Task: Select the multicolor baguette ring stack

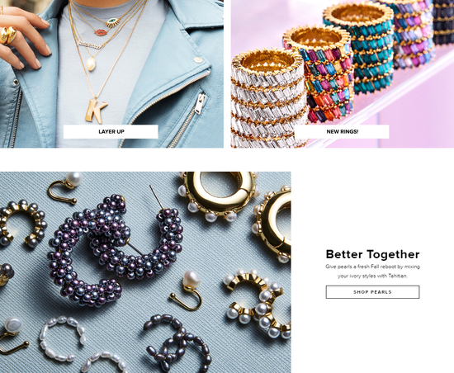Action: (x=320, y=73)
